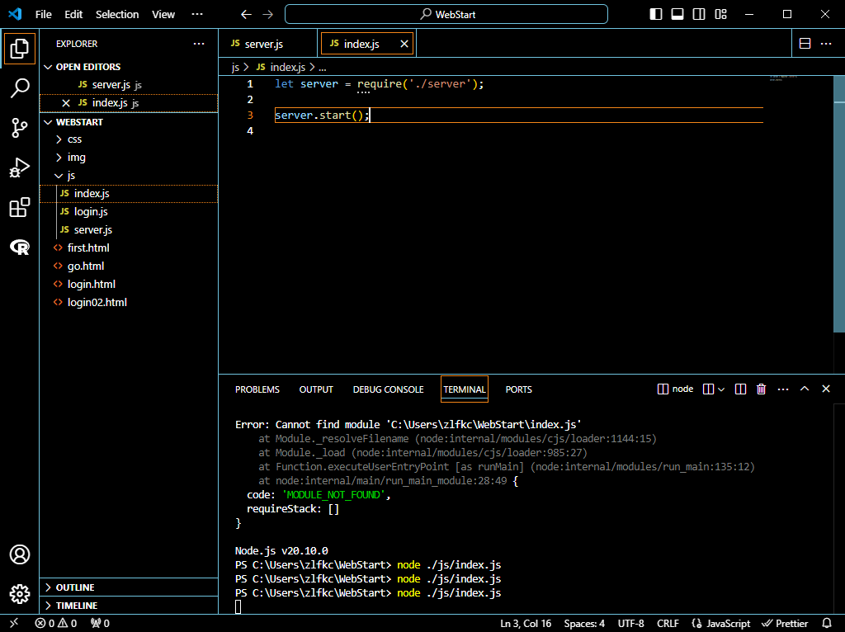Go back in navigation history
The height and width of the screenshot is (632, 845).
click(246, 15)
